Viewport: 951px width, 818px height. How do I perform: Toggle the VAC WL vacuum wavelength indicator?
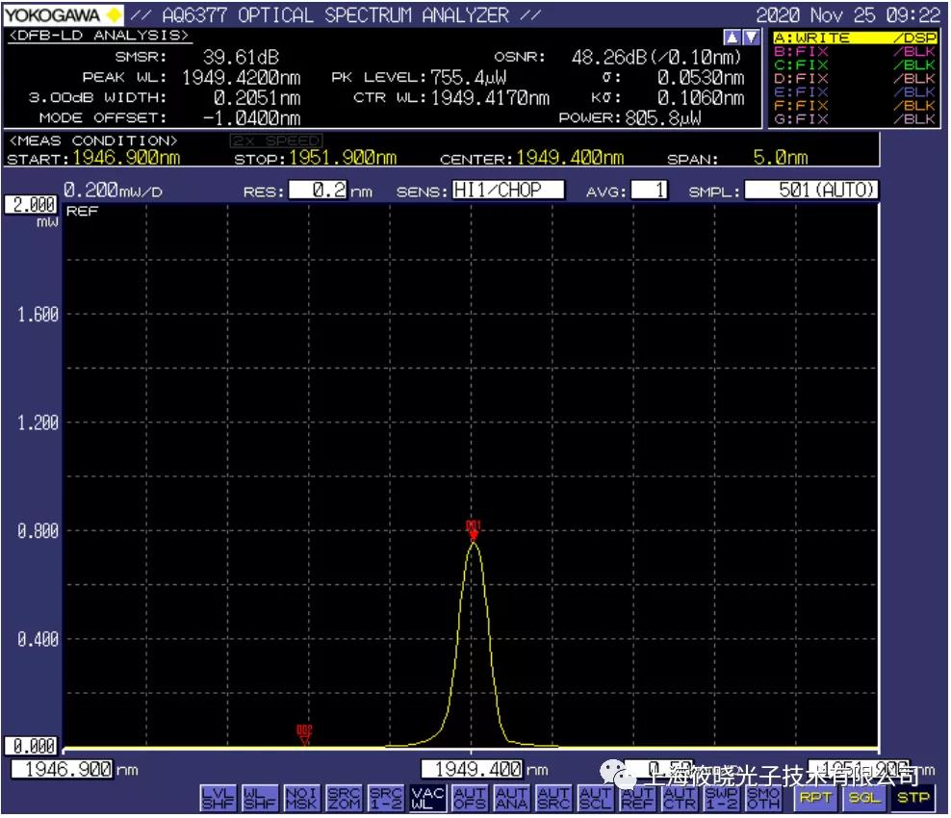427,798
